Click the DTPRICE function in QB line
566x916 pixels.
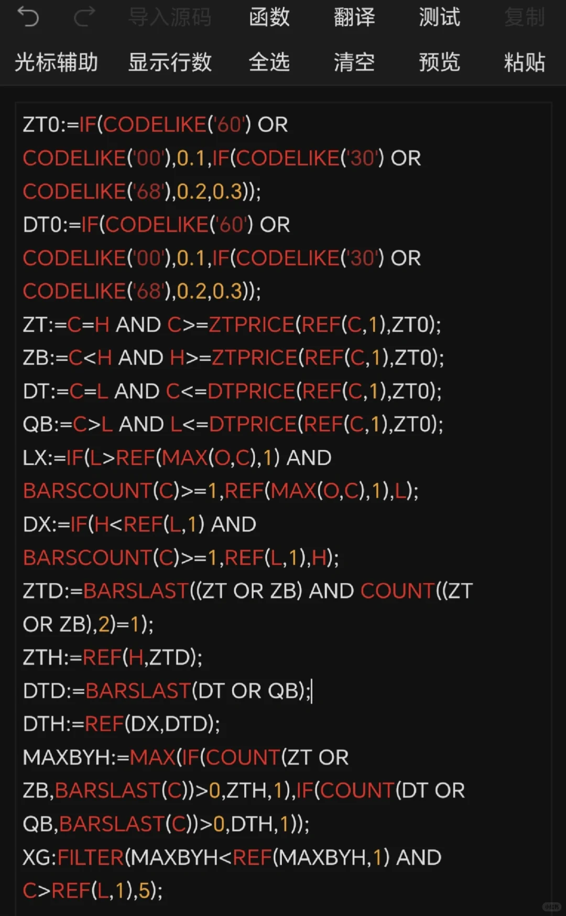253,424
